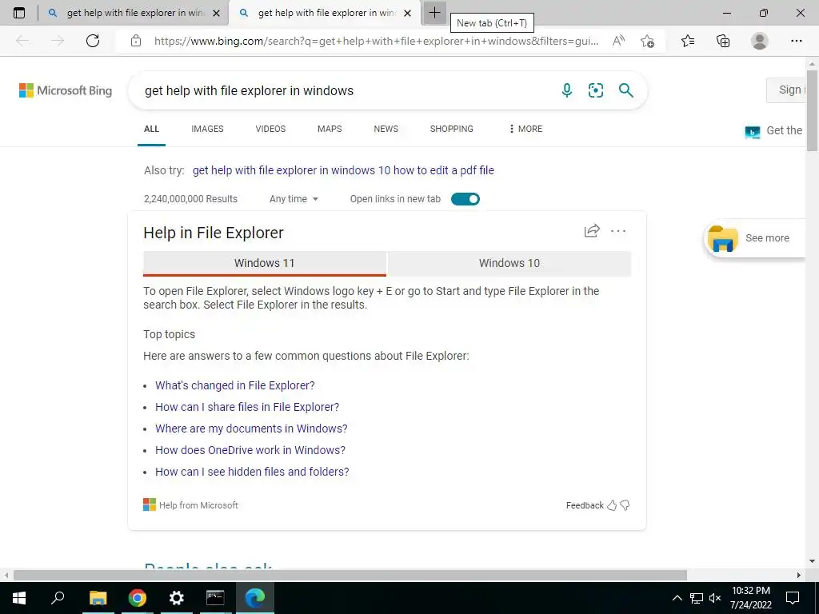Select the Windows 11 tab
Image resolution: width=819 pixels, height=614 pixels.
264,264
